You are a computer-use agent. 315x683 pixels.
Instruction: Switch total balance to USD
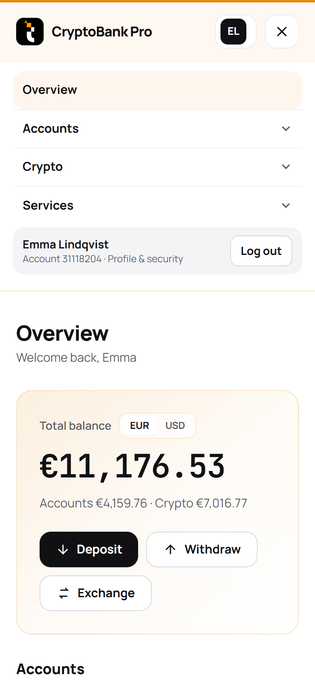tap(175, 426)
